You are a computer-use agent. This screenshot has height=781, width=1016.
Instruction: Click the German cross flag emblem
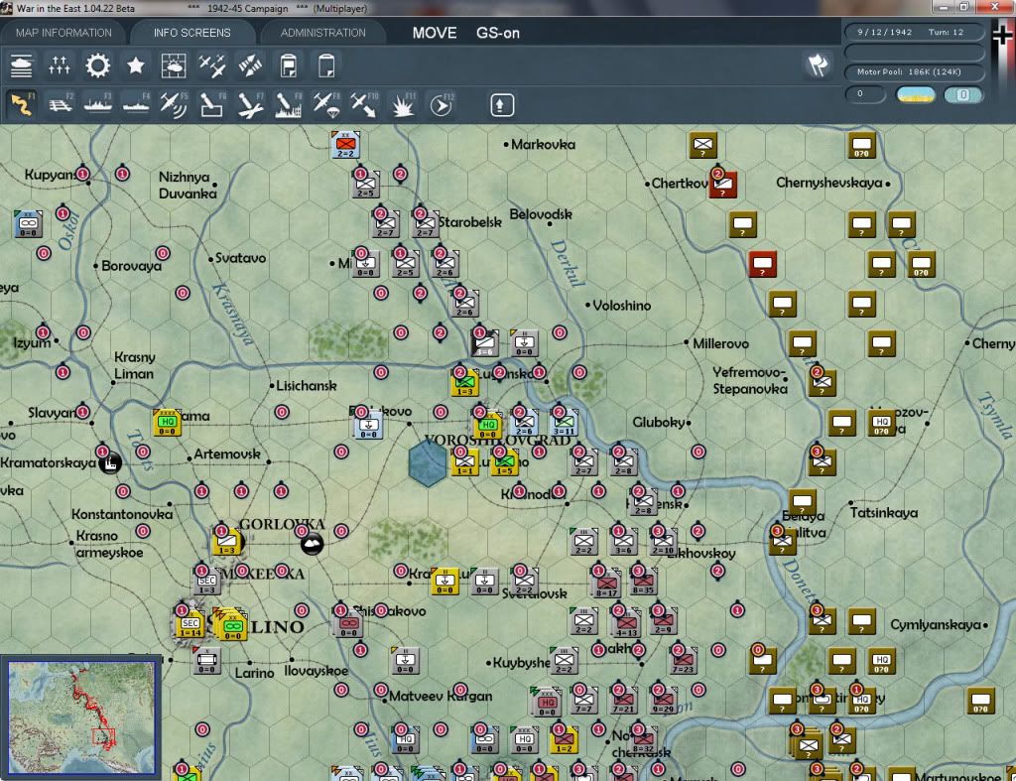(x=1003, y=34)
